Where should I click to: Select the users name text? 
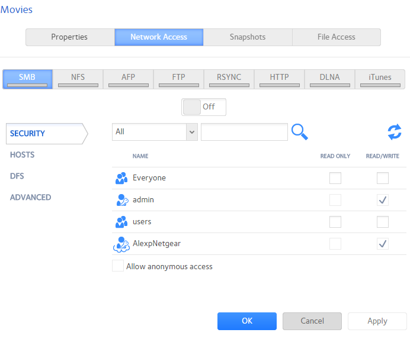coord(142,222)
